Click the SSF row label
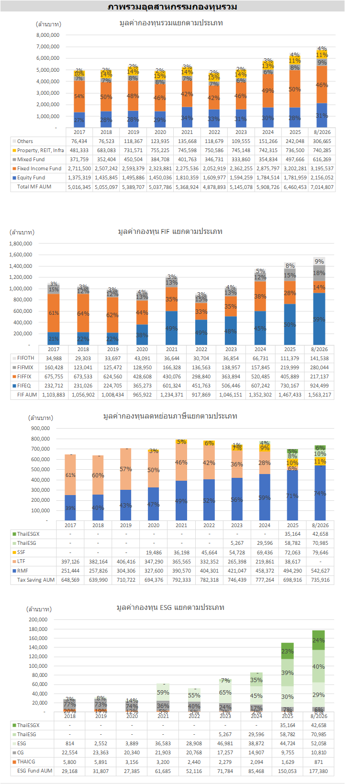This screenshot has width=345, height=784. 21,552
